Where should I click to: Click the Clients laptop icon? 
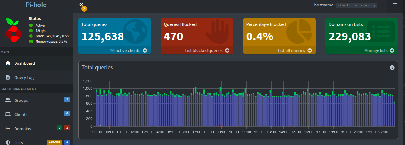pyautogui.click(x=8, y=114)
